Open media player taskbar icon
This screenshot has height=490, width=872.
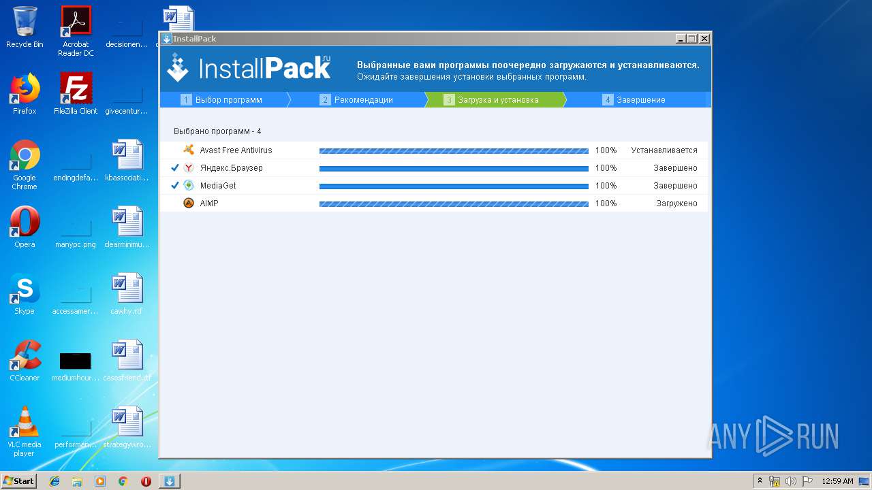click(100, 481)
